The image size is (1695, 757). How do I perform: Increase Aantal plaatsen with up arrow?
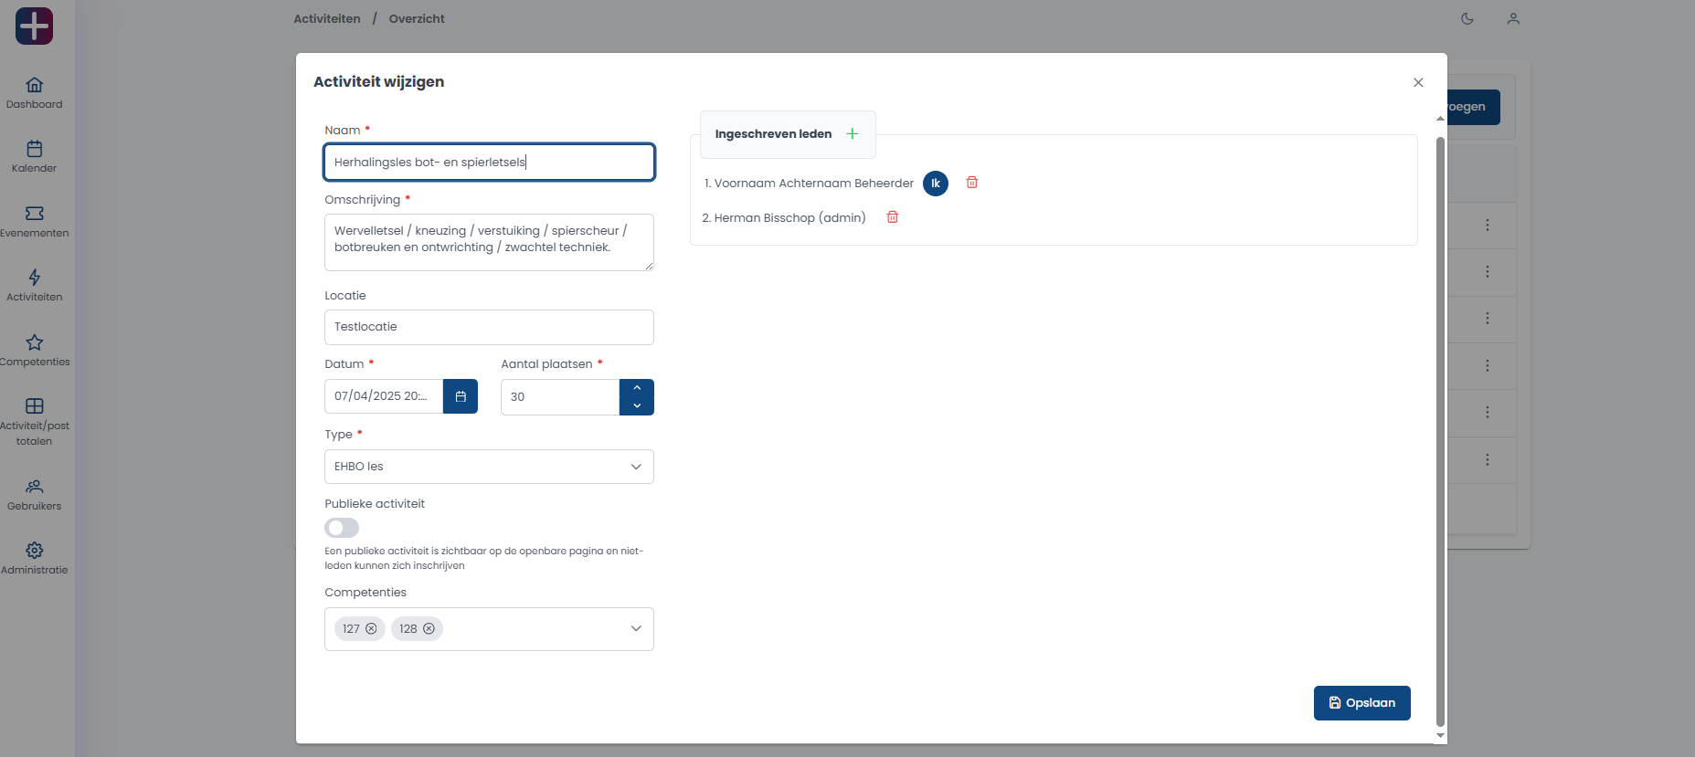pos(637,388)
